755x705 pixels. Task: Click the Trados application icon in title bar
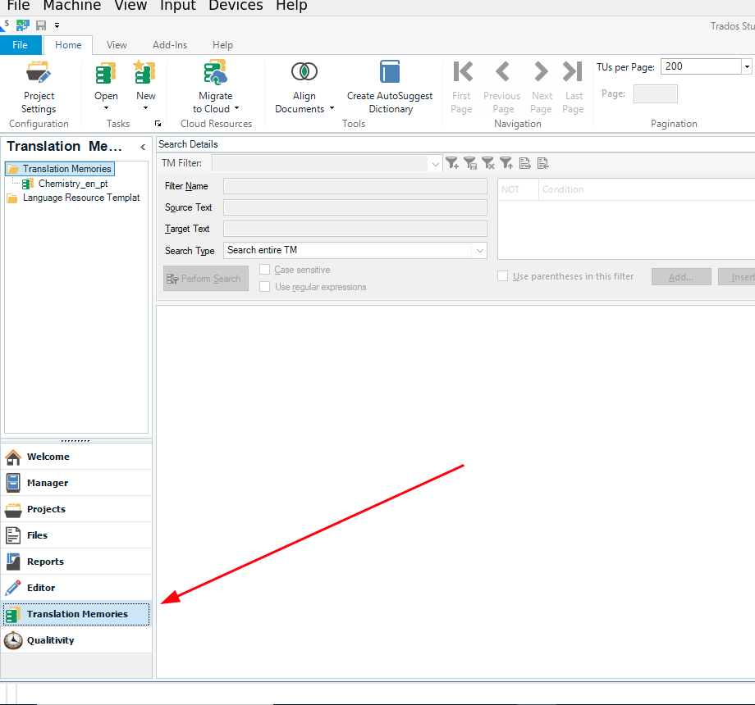pos(5,25)
